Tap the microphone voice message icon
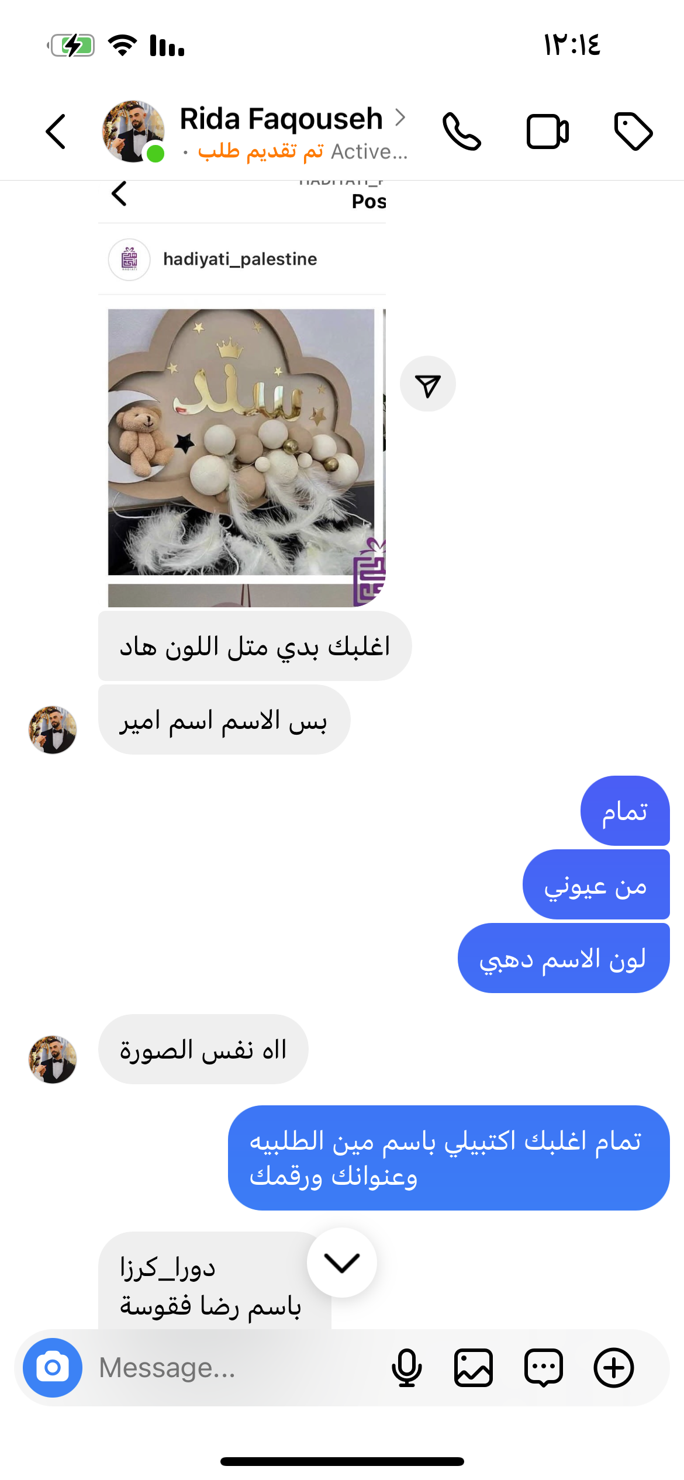Screen dimensions: 684x1480 [407, 1368]
